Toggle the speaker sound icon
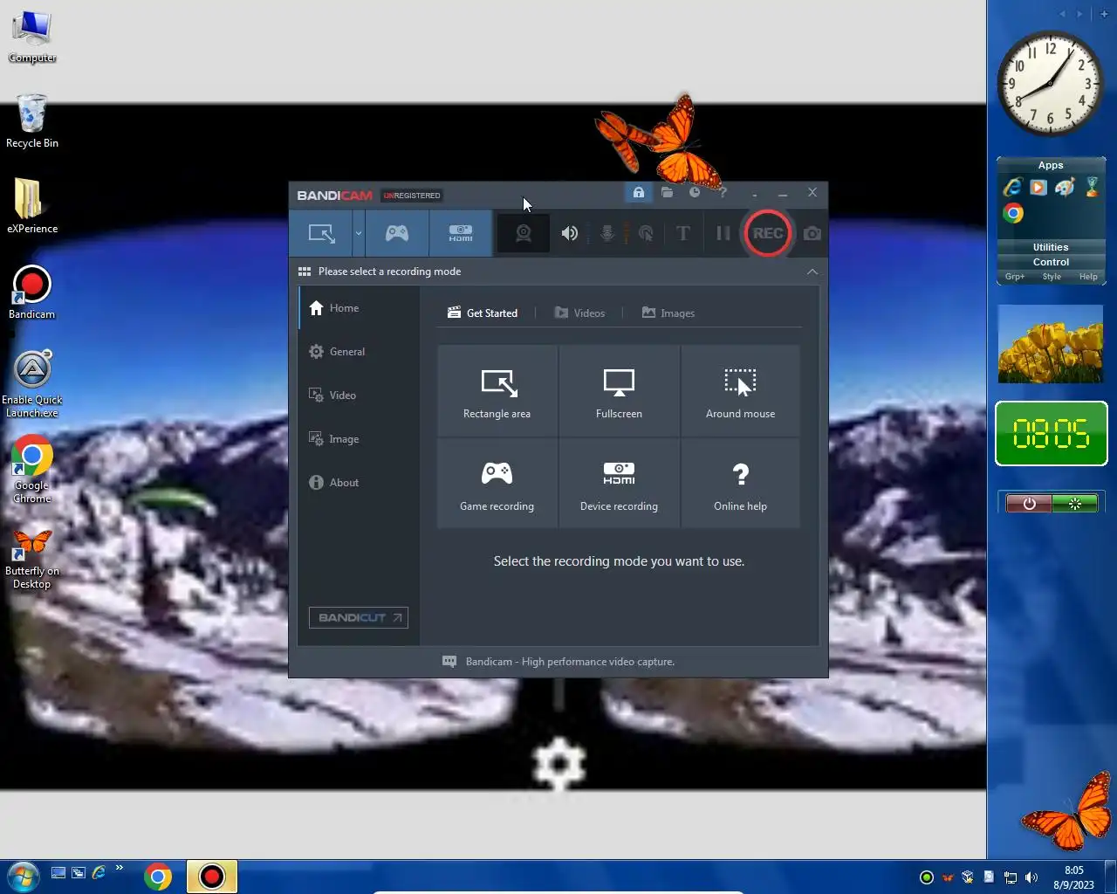1117x894 pixels. coord(570,233)
